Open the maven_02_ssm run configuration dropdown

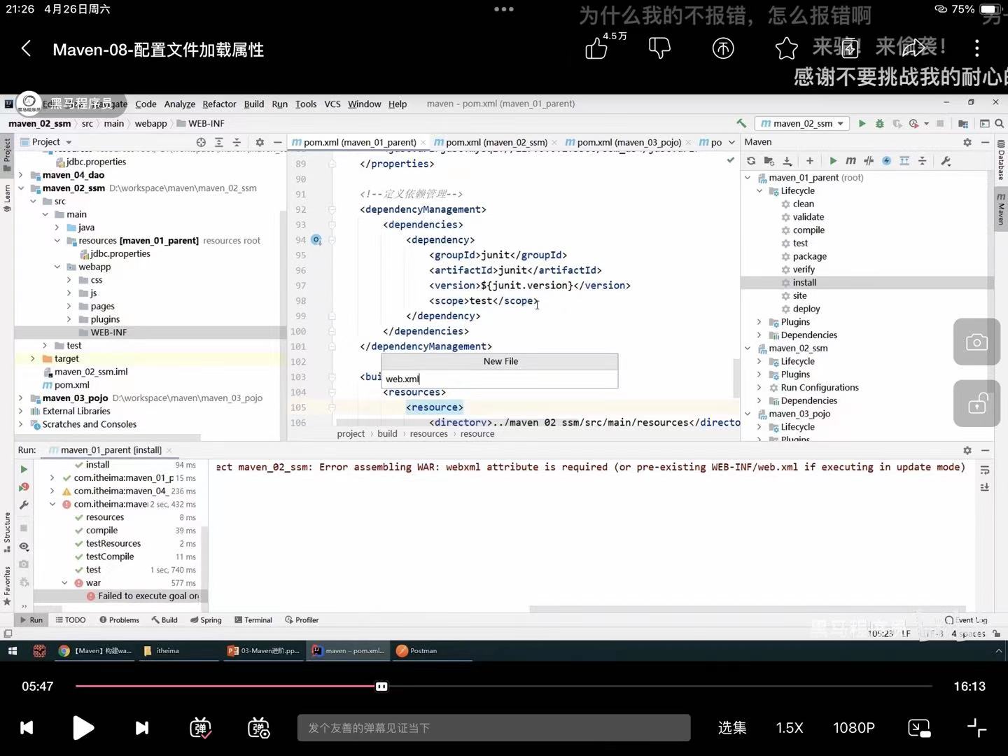coord(802,123)
